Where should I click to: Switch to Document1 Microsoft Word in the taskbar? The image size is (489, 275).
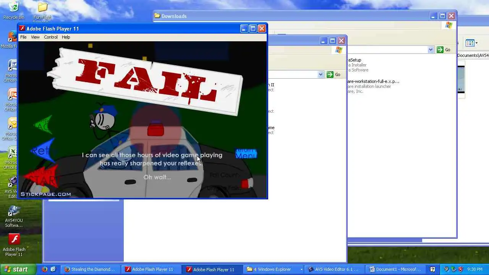[396, 269]
